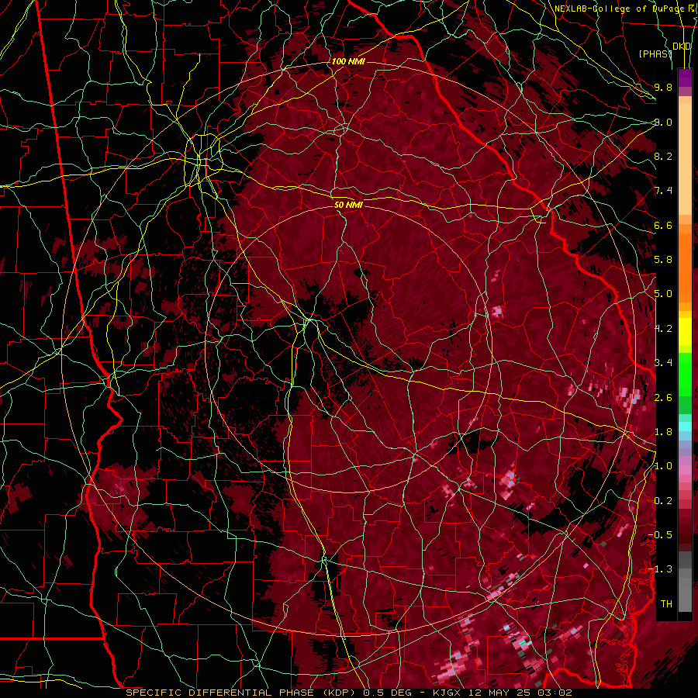This screenshot has width=698, height=698.
Task: Click the 9.0 value on the color scale
Action: [663, 122]
